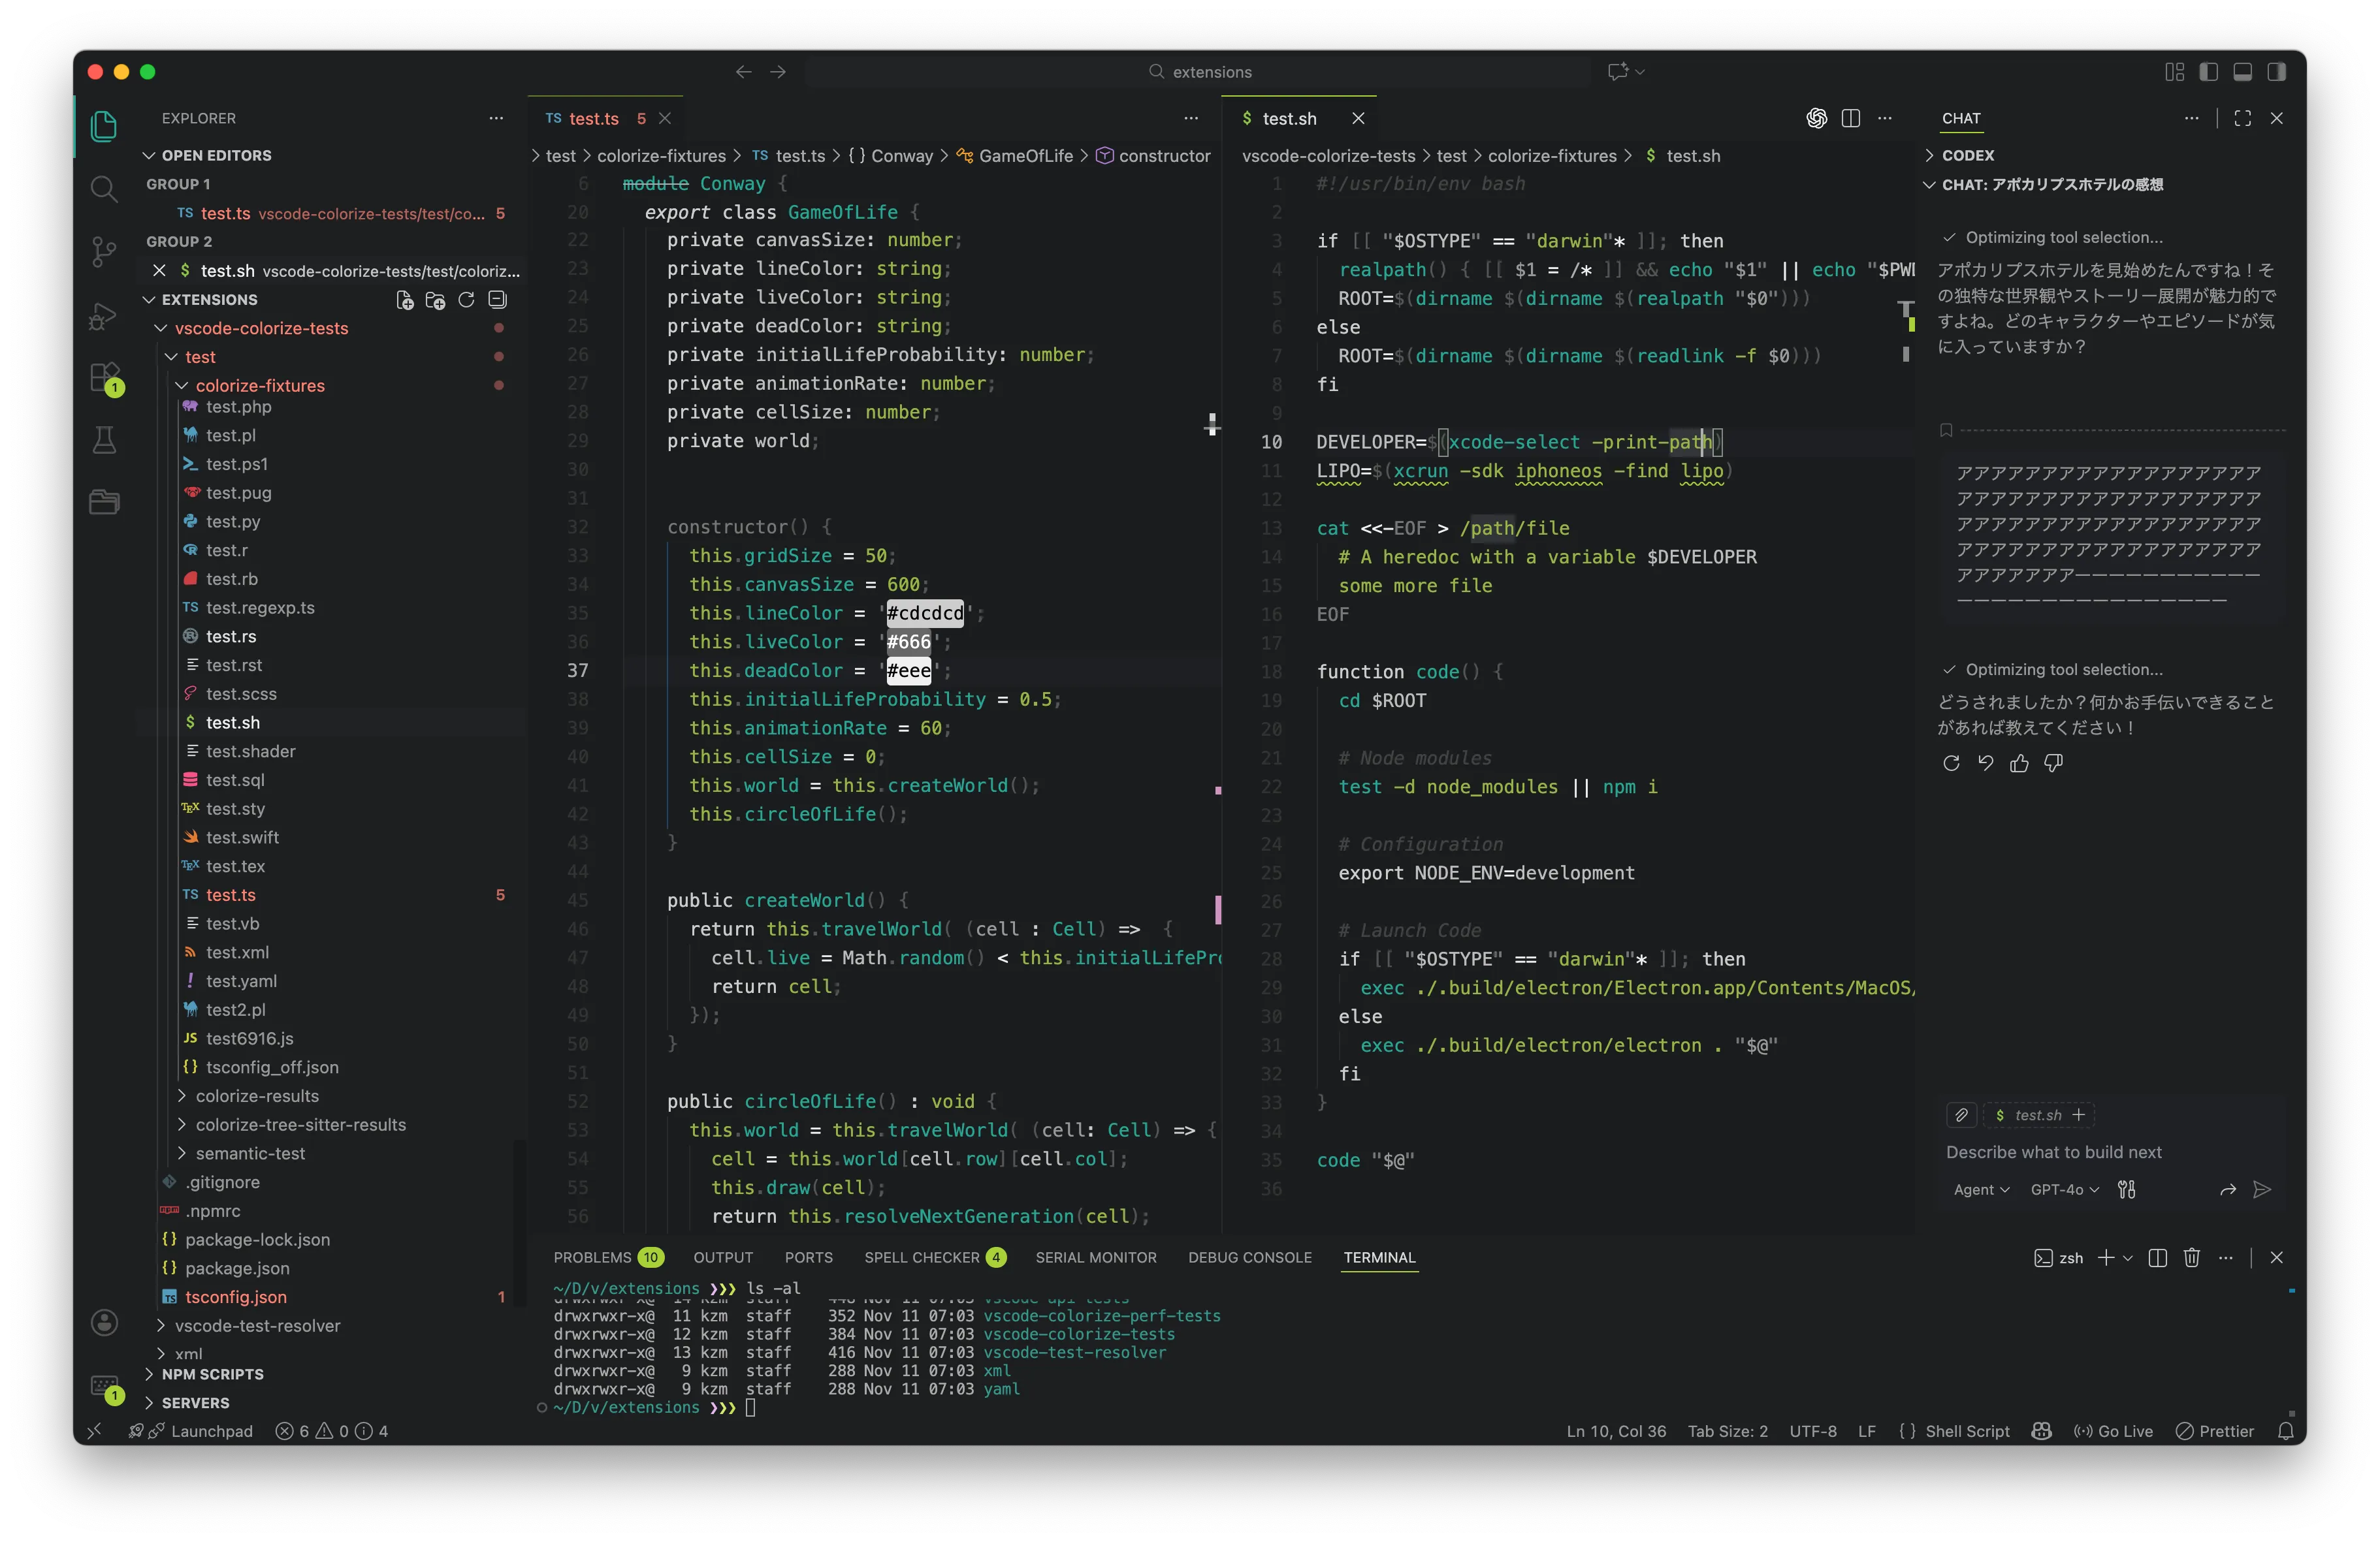Click the #cdcdcd color value in code
This screenshot has height=1542, width=2380.
(x=925, y=614)
